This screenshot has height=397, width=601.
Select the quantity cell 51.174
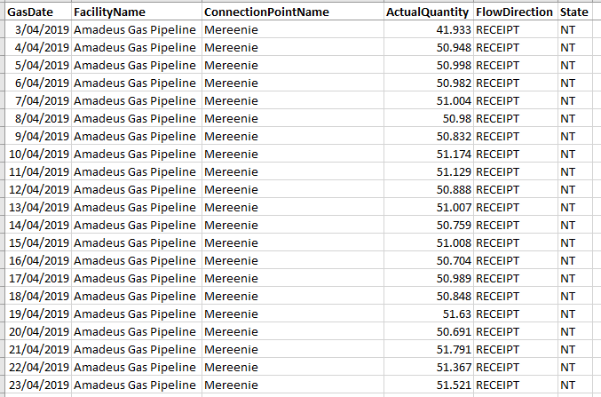click(429, 154)
